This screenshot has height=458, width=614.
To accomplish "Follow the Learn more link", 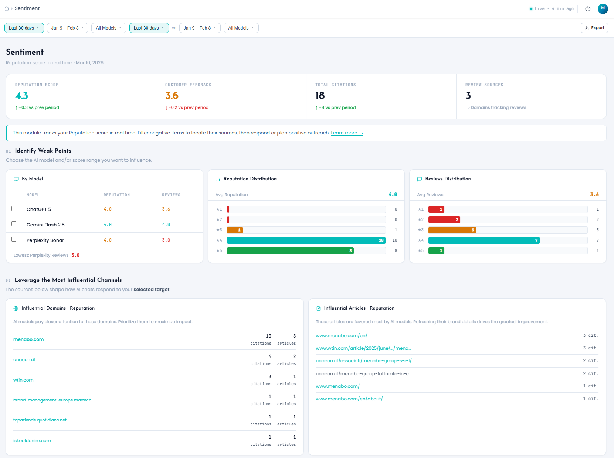I will pos(347,133).
